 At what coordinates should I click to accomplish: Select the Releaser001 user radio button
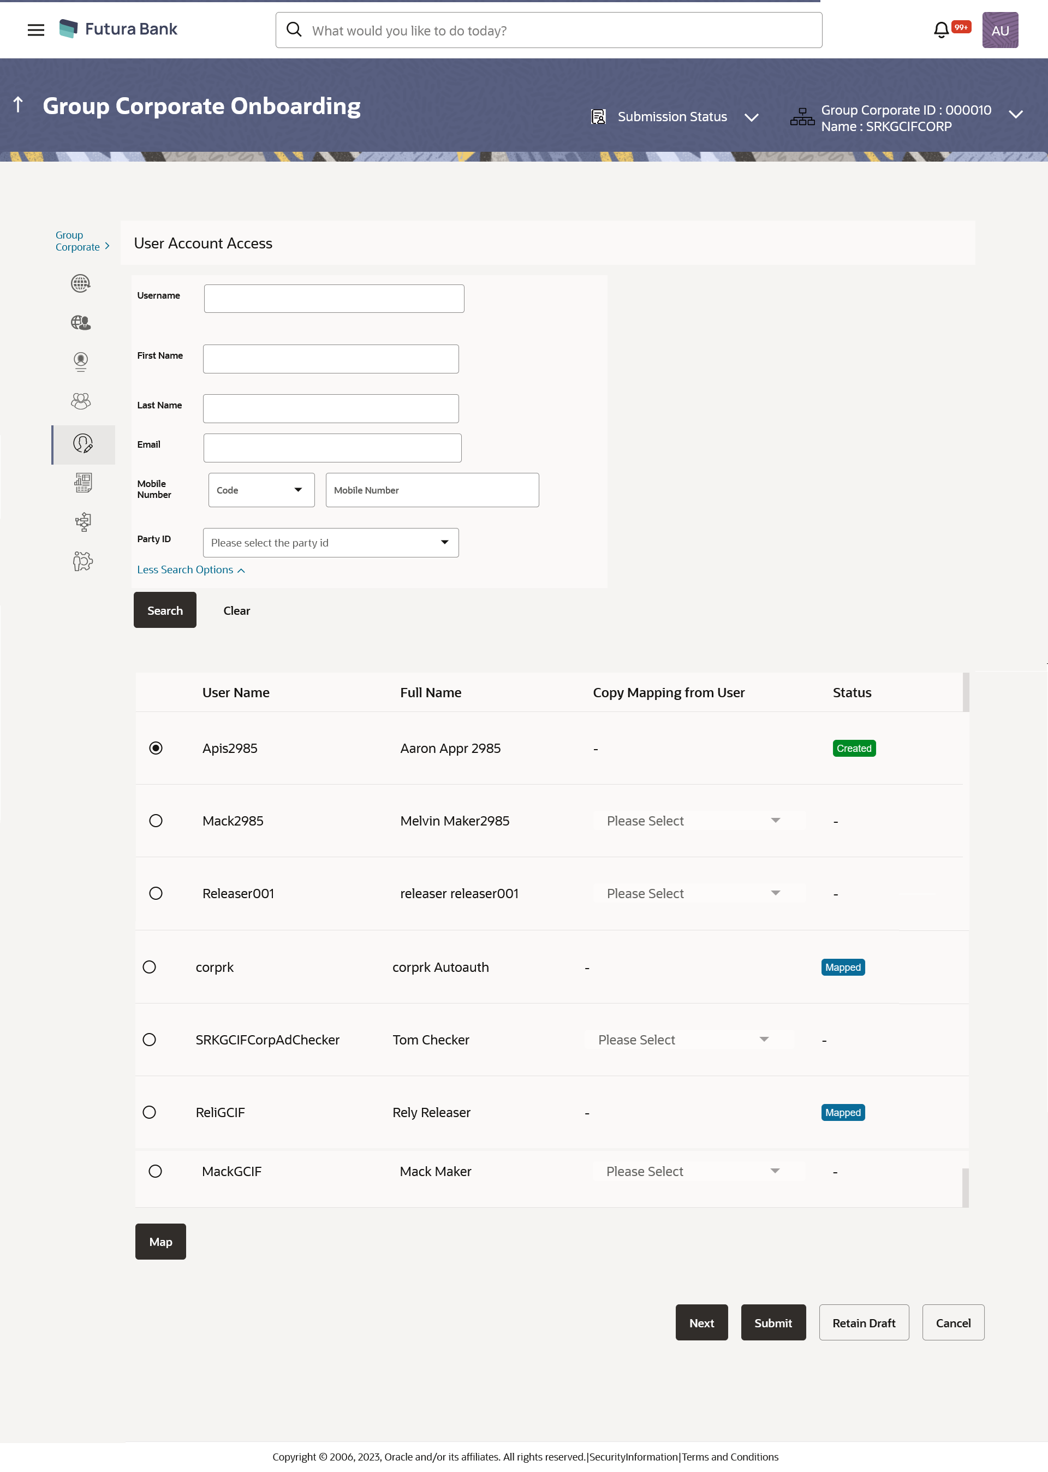tap(156, 893)
